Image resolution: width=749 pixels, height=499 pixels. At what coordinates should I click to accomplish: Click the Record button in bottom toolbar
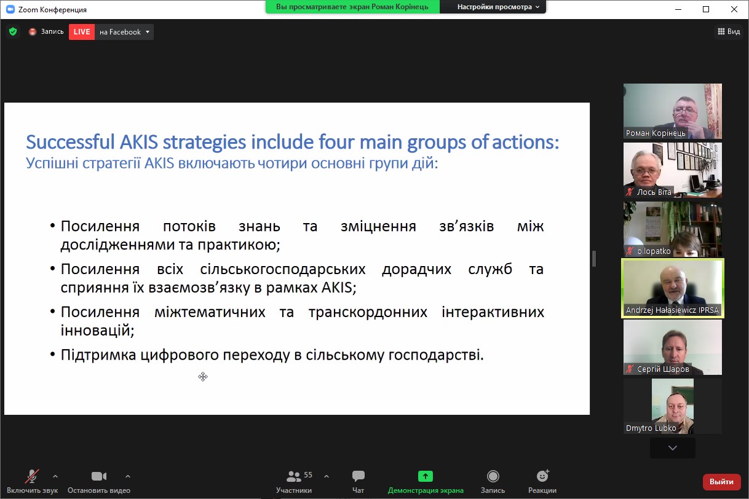(x=493, y=481)
